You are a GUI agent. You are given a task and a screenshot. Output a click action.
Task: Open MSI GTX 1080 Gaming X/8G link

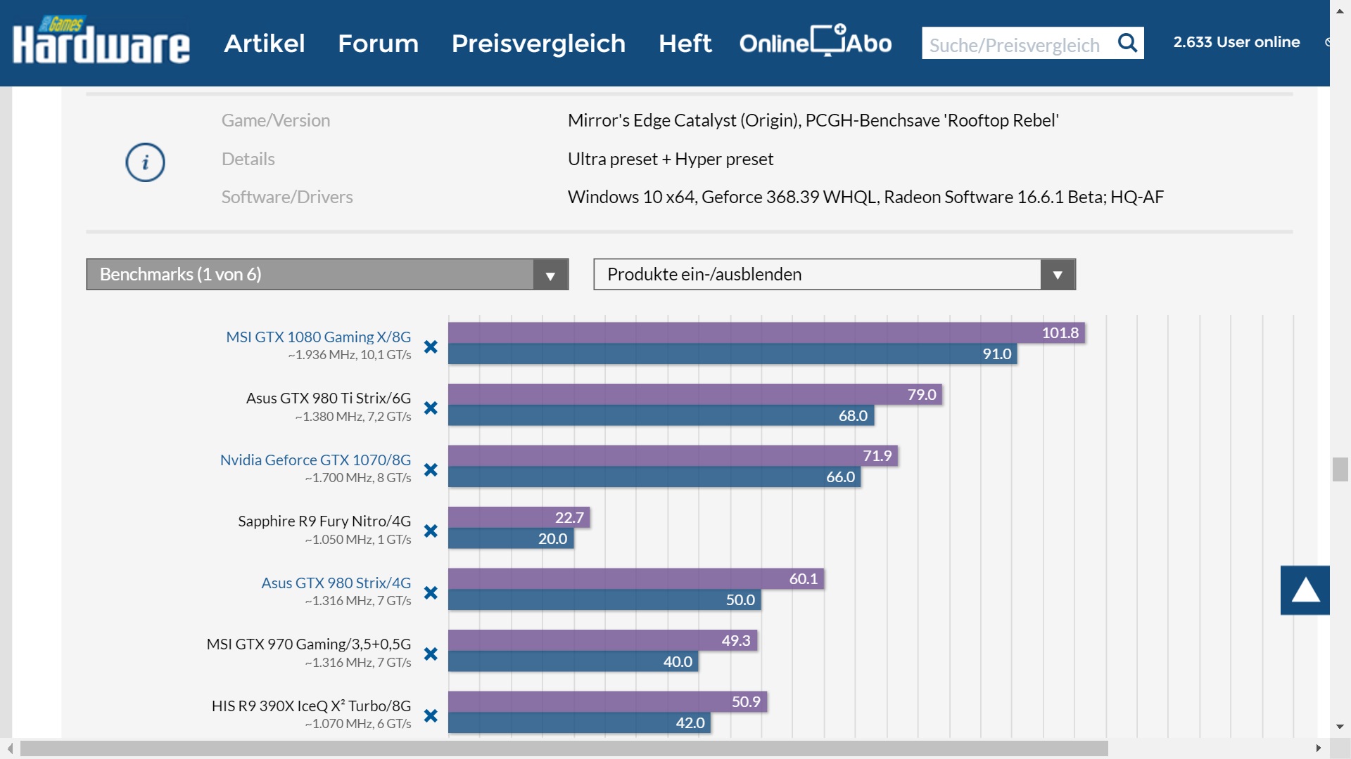tap(318, 337)
